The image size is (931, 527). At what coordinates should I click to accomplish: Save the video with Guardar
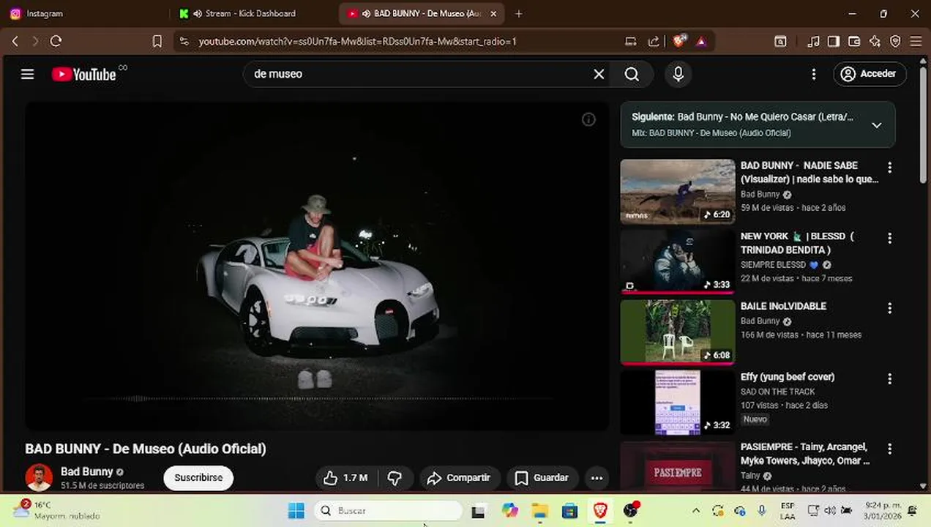coord(542,478)
